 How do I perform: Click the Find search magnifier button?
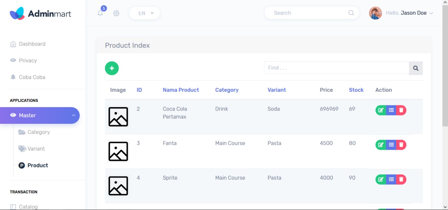[416, 68]
